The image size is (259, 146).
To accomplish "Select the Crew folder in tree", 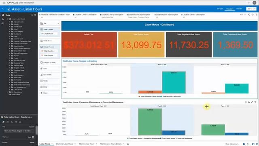I will [x=15, y=36].
